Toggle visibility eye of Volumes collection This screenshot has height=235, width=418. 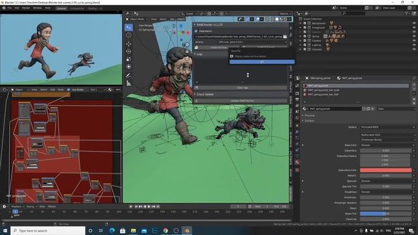click(x=414, y=50)
